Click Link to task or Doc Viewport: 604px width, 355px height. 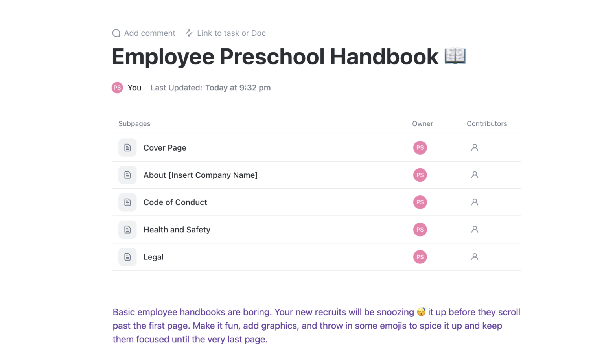click(x=231, y=33)
